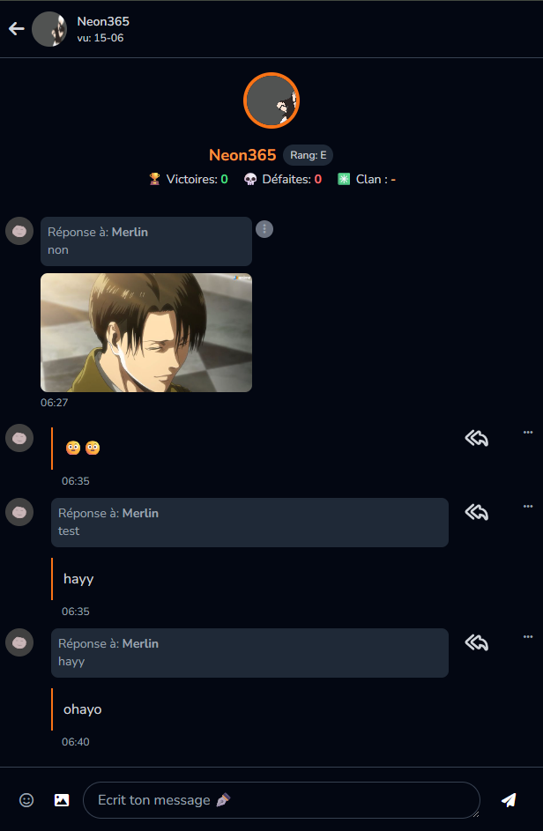The height and width of the screenshot is (831, 543).
Task: Go back using the left arrow
Action: [17, 28]
